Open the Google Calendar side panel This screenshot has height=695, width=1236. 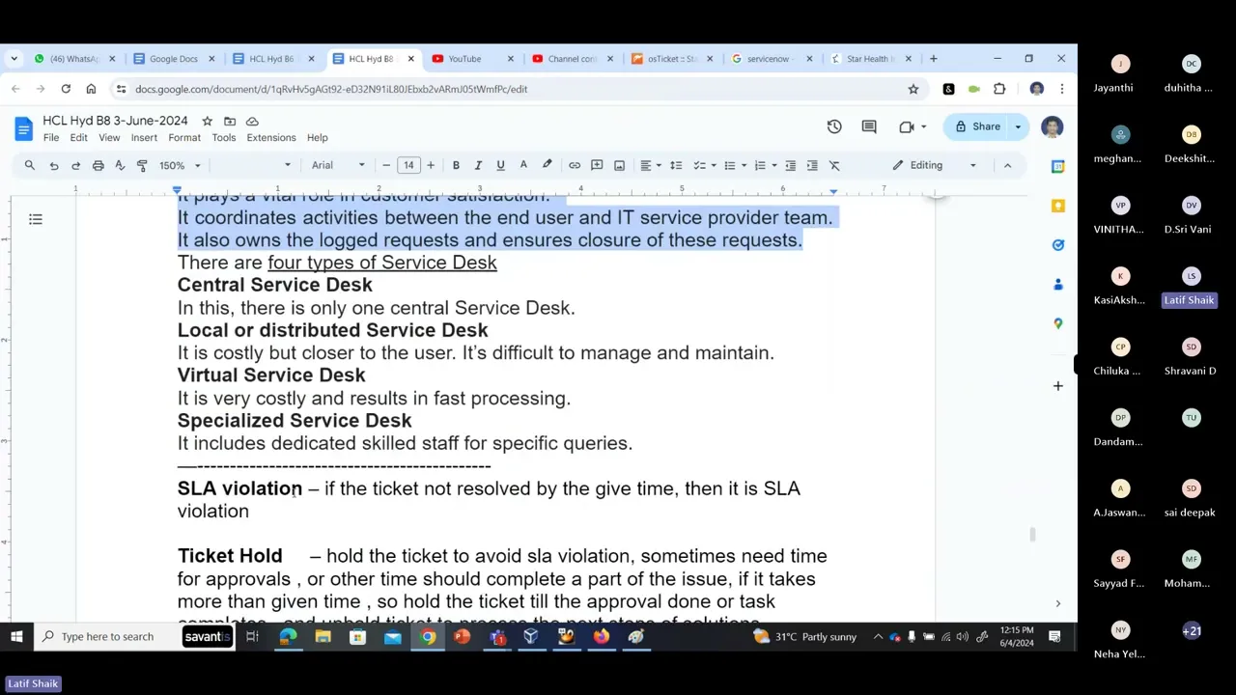[x=1057, y=166]
